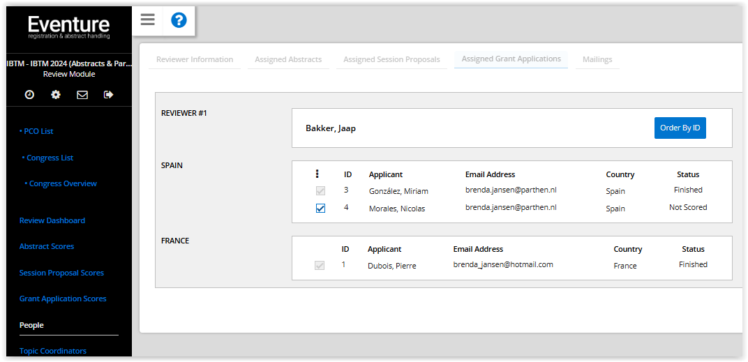The height and width of the screenshot is (362, 748).
Task: Uncheck the checkbox for Morales, Nicolas
Action: tap(320, 209)
